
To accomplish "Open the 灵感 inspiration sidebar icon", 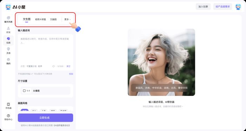I will 8,51.
